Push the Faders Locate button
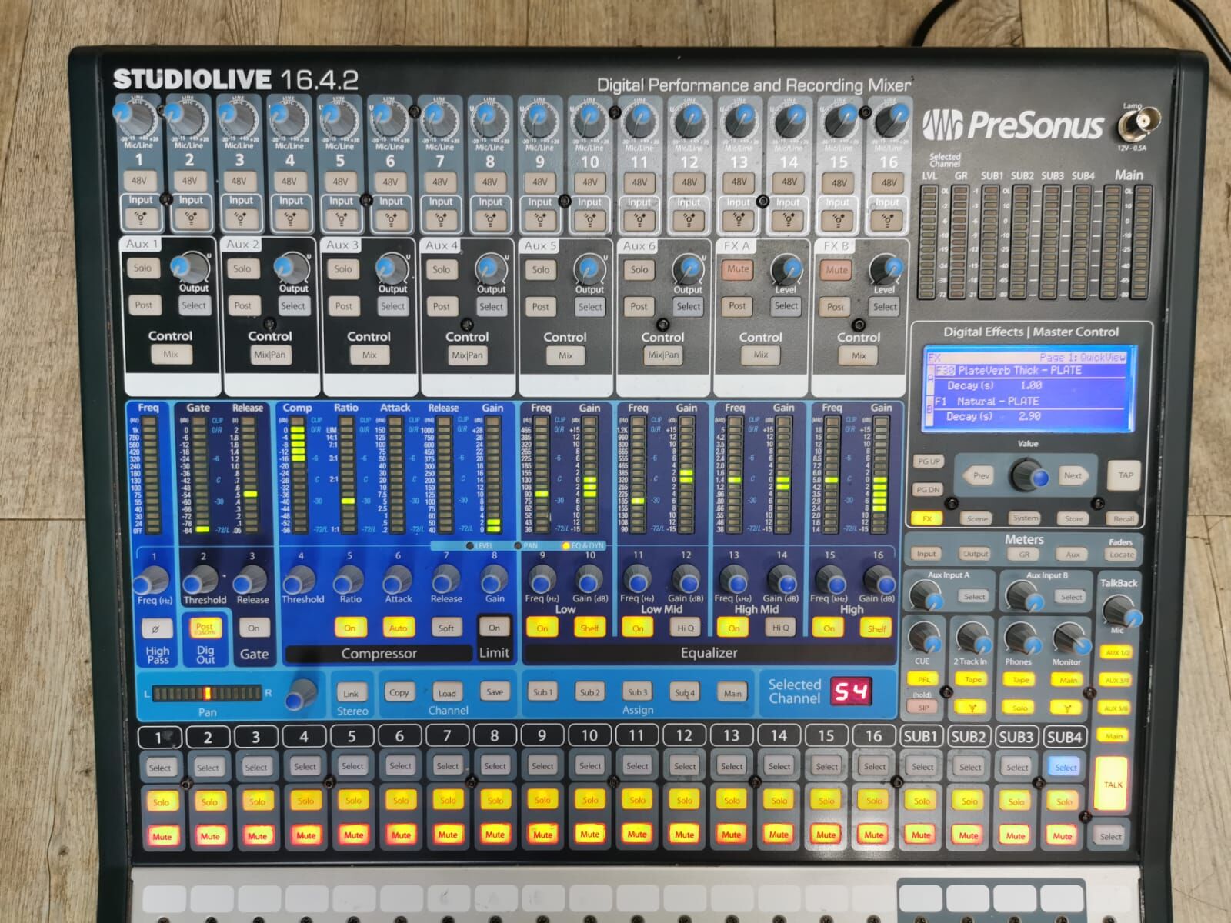This screenshot has height=923, width=1231. coord(1122,555)
